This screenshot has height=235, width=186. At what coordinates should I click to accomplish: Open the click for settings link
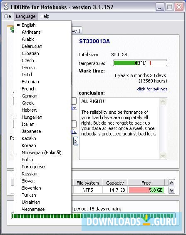coord(152,89)
